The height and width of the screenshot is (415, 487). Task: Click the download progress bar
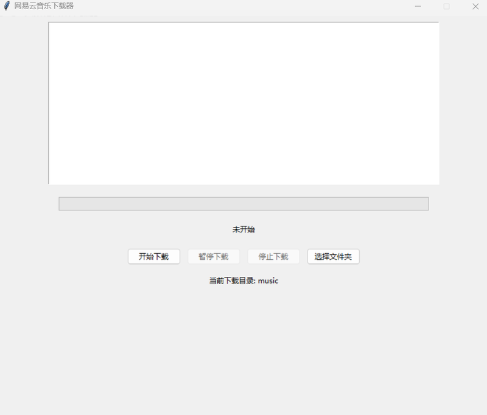[x=243, y=204]
